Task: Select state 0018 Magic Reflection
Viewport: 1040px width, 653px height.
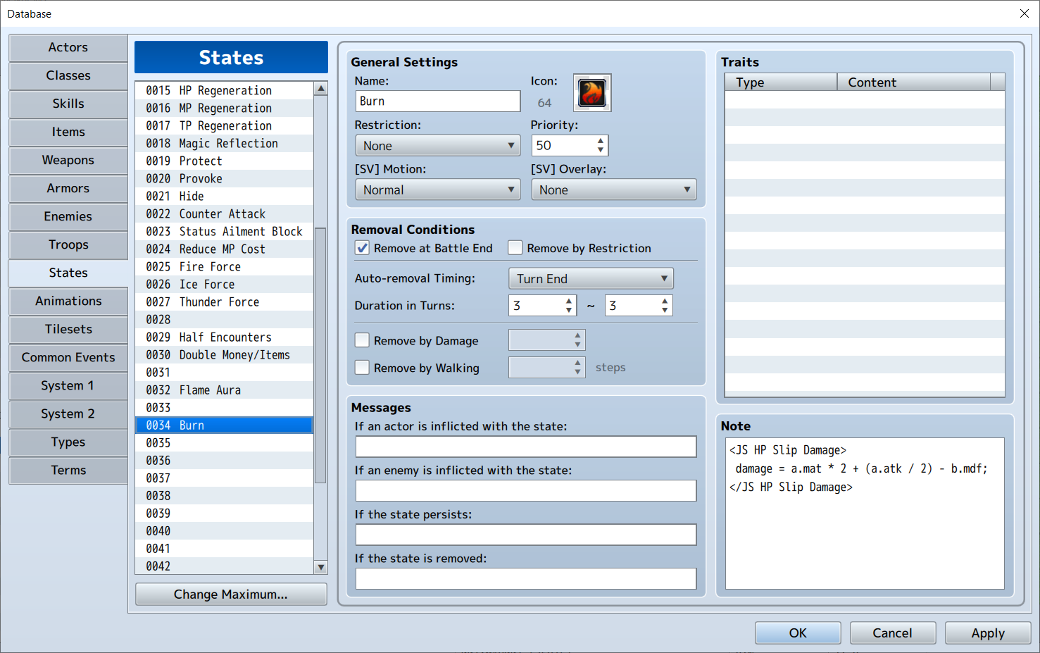Action: [x=224, y=144]
